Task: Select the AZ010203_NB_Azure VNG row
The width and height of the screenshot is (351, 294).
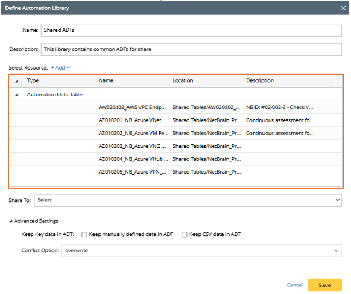Action: [132, 146]
